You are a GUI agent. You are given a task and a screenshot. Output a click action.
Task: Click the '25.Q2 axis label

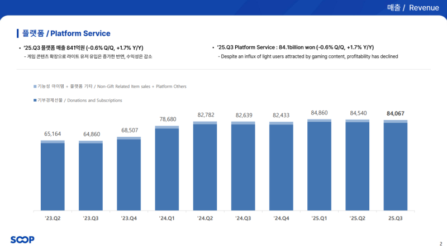pos(357,218)
